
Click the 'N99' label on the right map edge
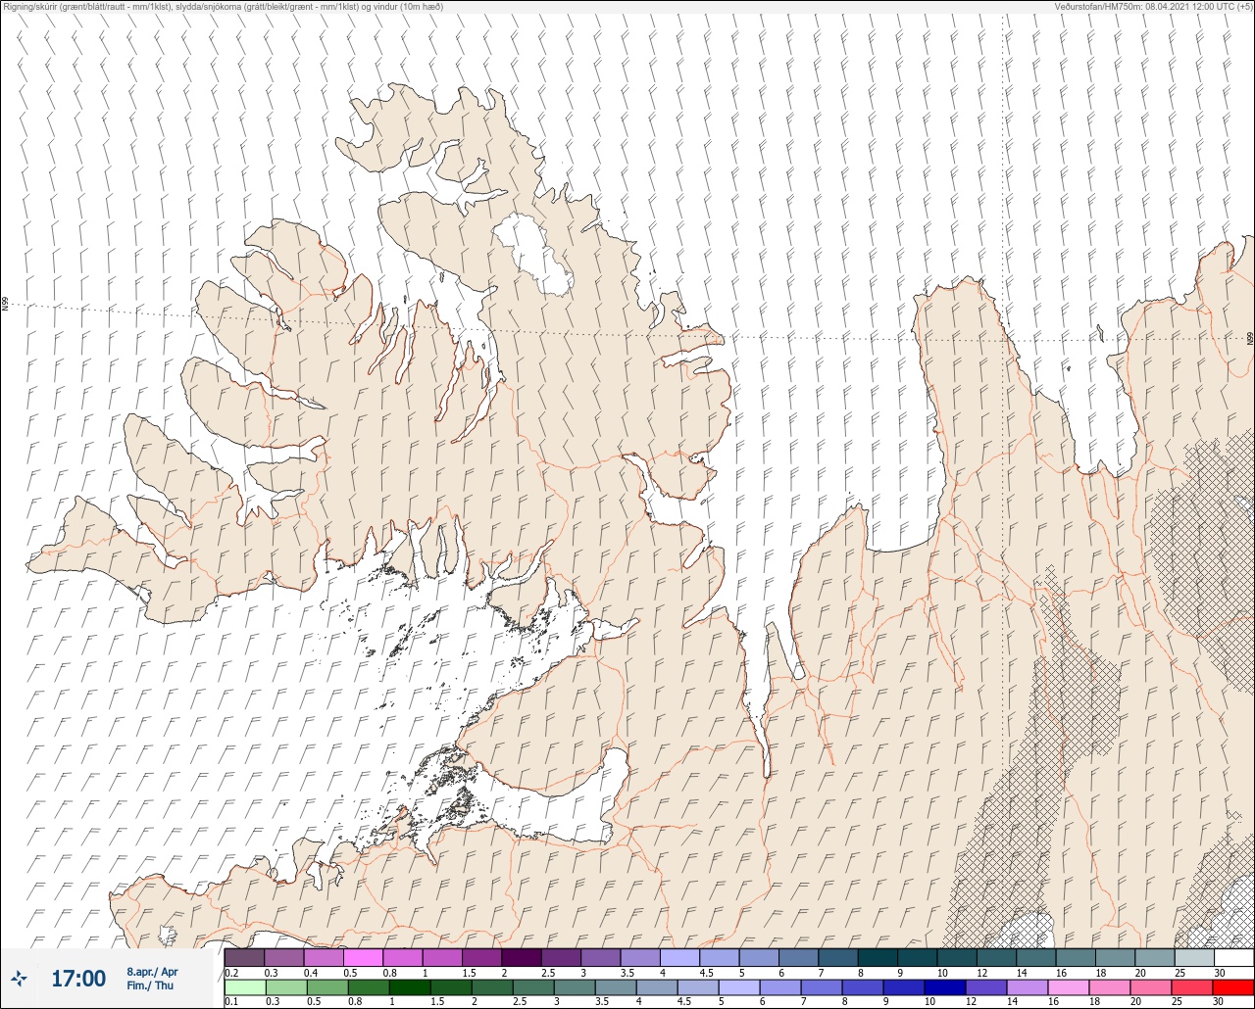point(1250,338)
